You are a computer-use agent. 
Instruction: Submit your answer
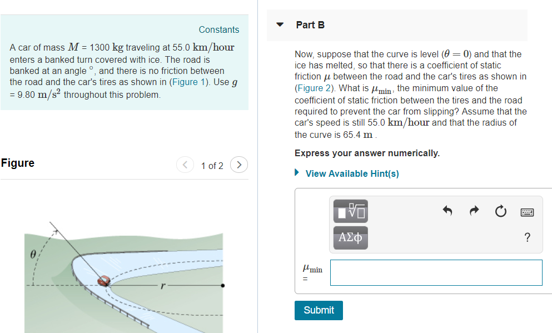pyautogui.click(x=319, y=310)
